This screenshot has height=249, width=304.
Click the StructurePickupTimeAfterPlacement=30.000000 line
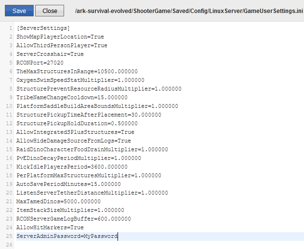[x=89, y=115]
